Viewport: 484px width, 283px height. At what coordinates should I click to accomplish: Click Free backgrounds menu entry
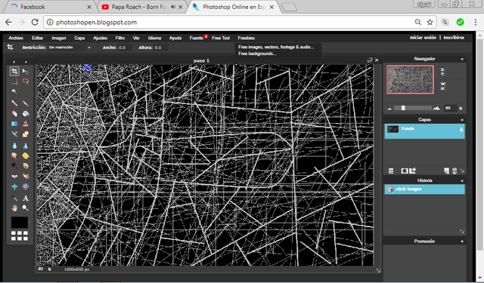point(257,54)
